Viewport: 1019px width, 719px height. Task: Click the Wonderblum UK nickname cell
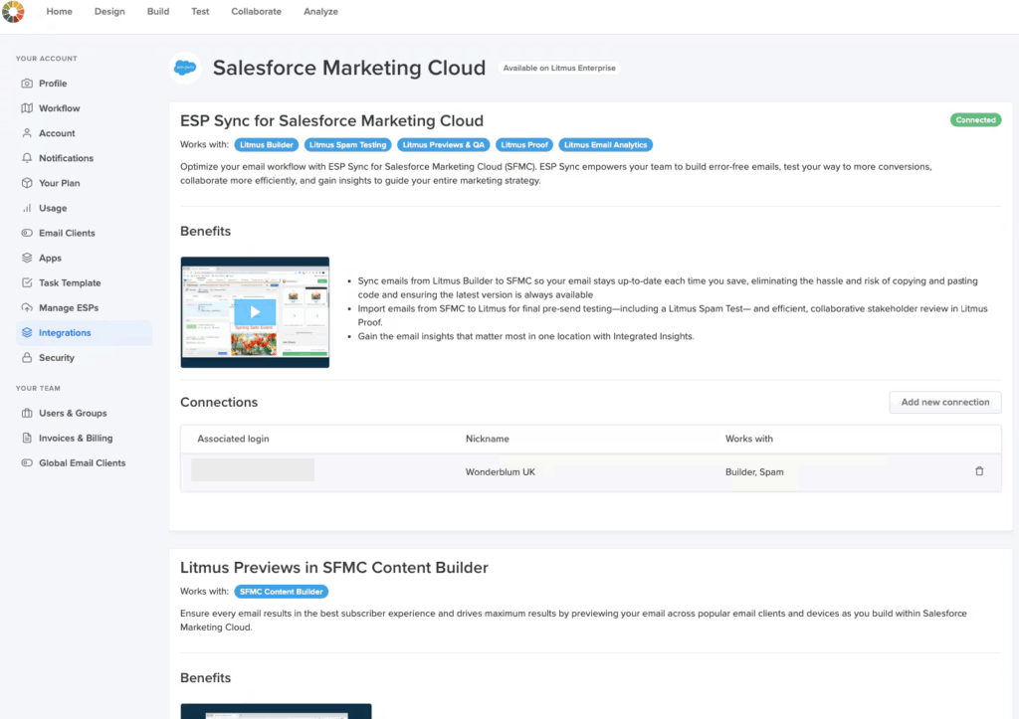tap(501, 472)
